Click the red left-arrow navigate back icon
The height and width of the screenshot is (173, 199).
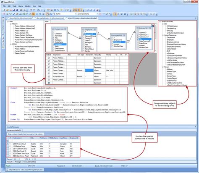point(100,14)
